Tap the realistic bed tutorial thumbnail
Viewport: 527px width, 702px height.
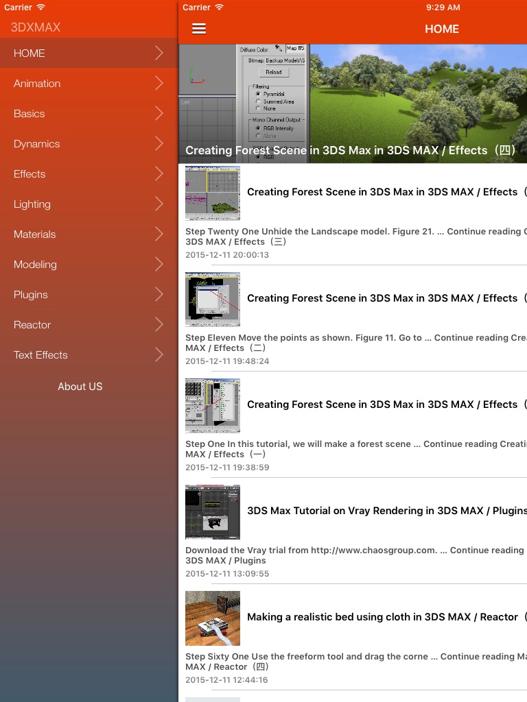pos(213,618)
